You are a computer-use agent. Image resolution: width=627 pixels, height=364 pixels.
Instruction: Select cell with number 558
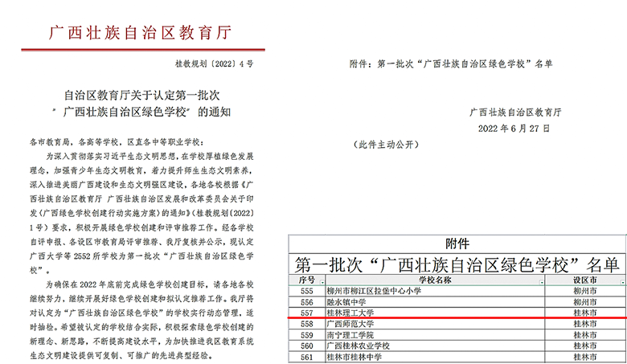(x=307, y=324)
